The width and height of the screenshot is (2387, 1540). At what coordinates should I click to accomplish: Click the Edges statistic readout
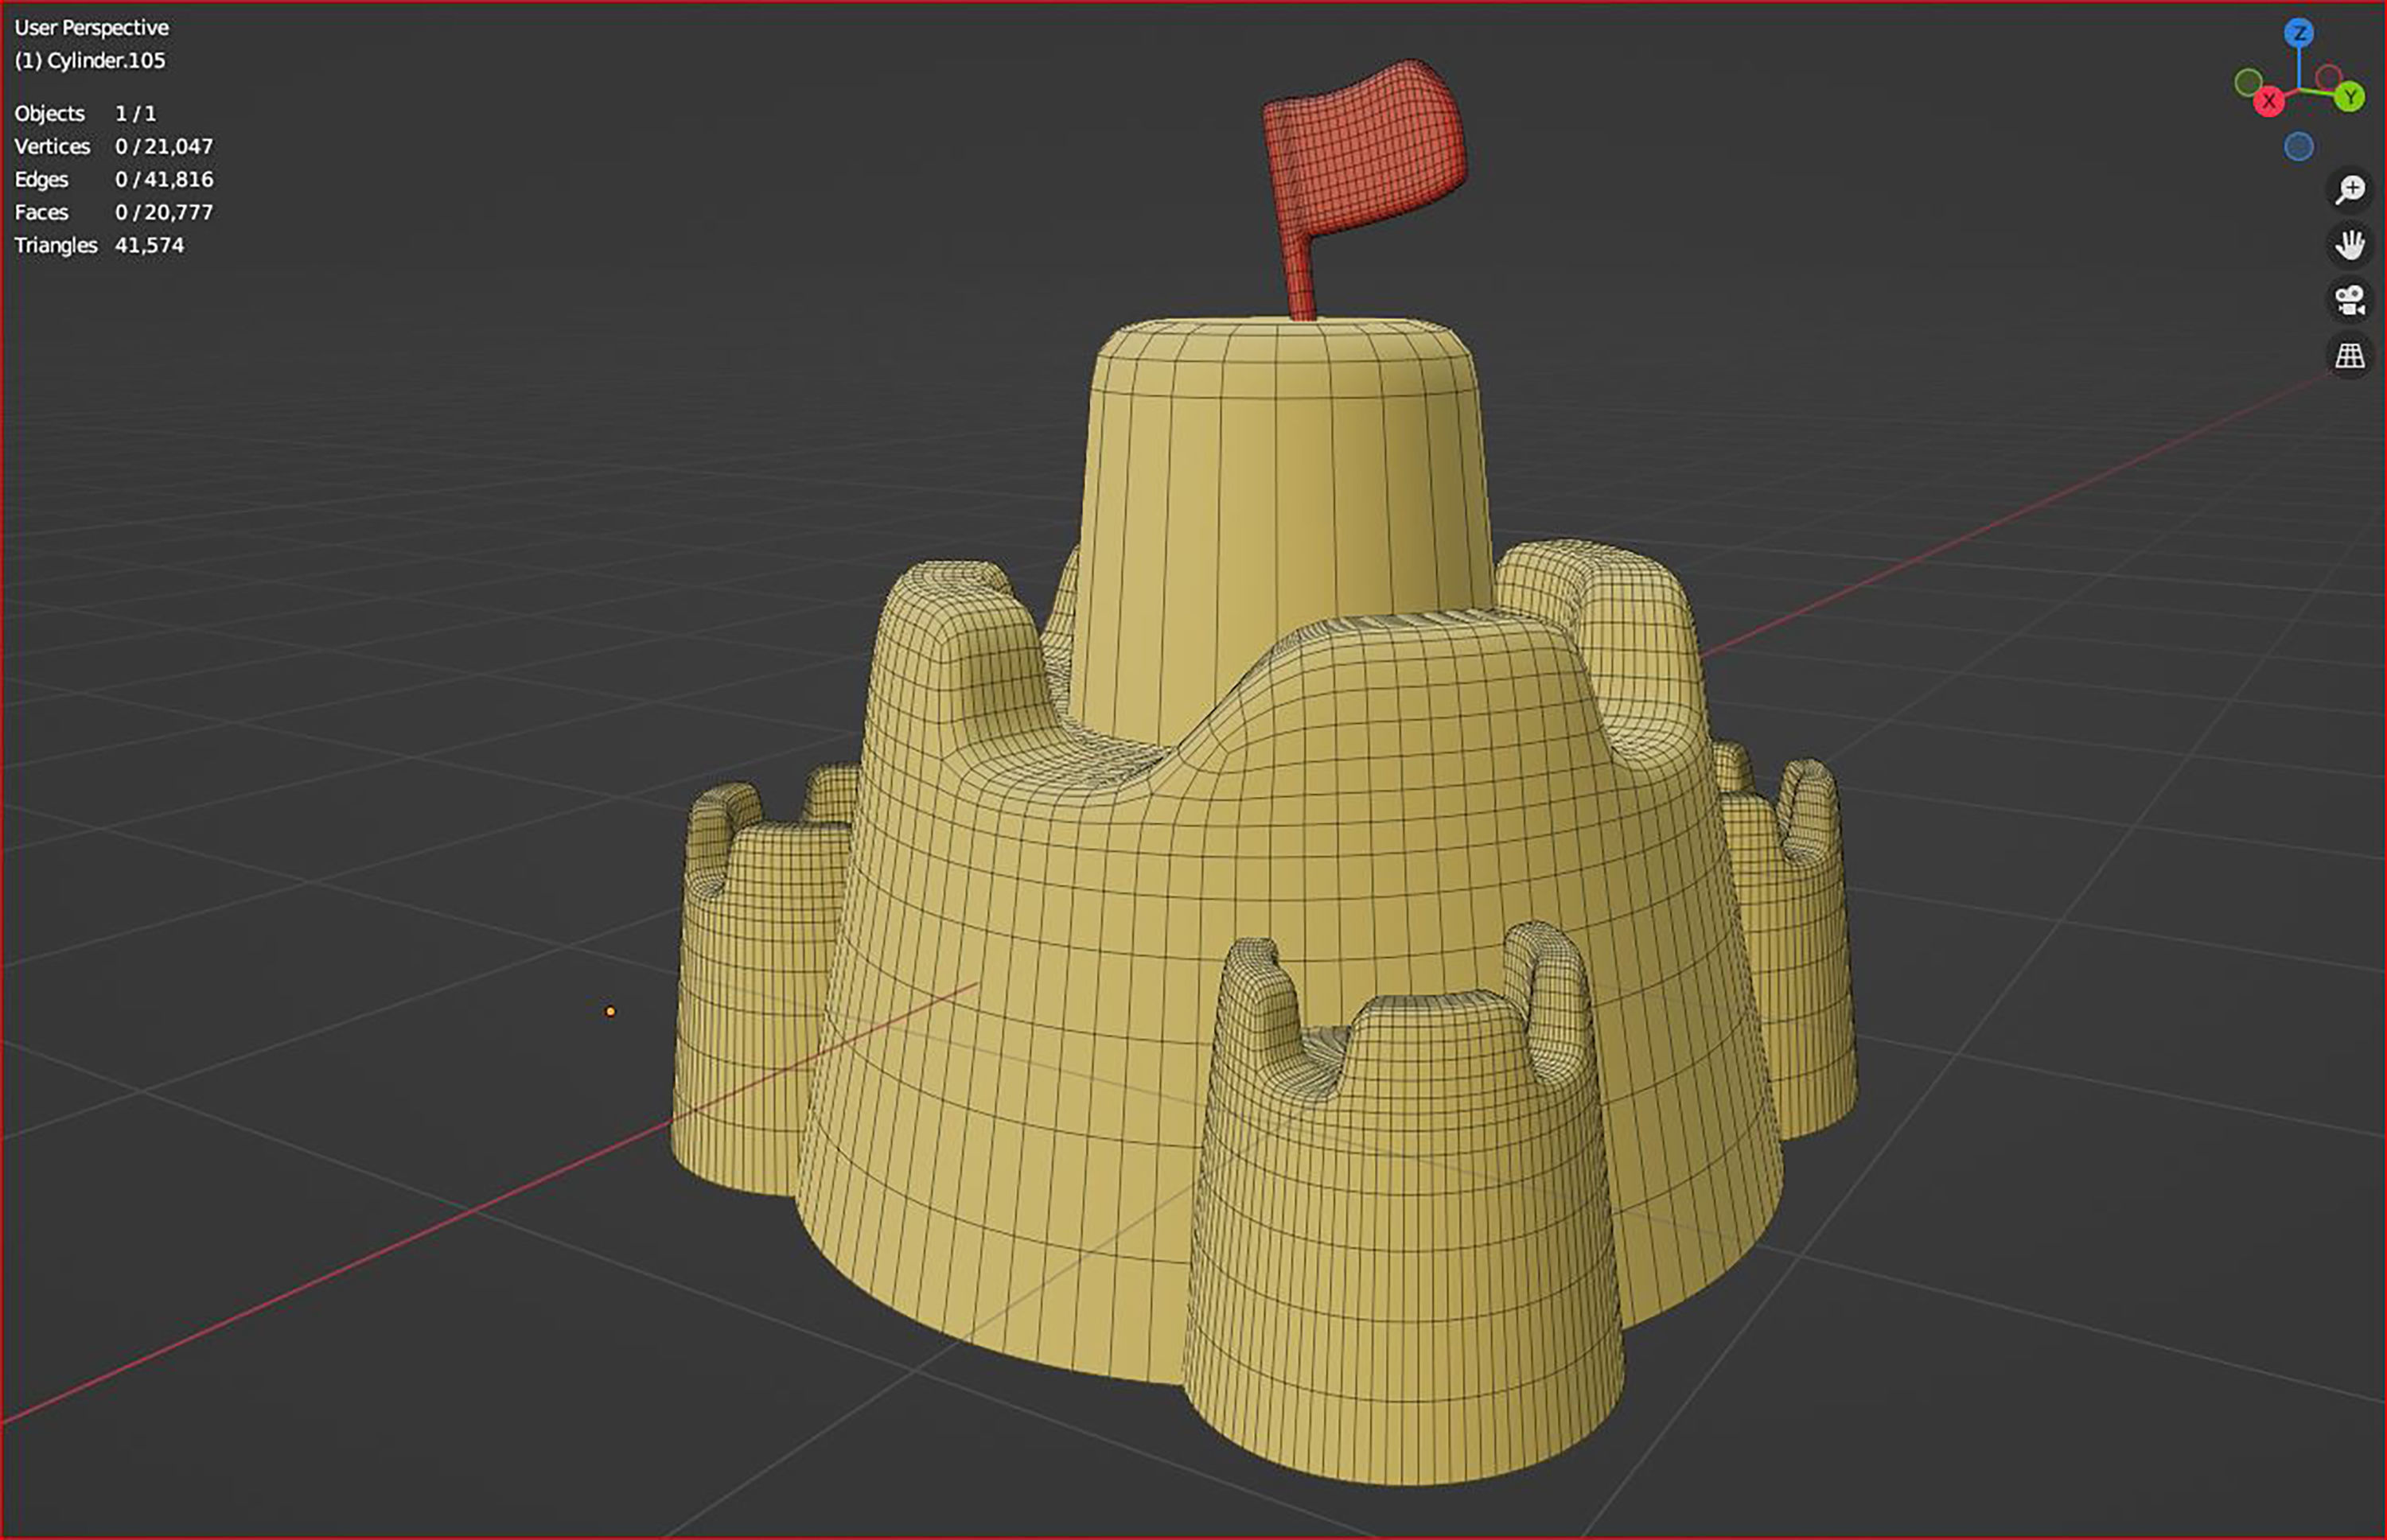pyautogui.click(x=113, y=179)
